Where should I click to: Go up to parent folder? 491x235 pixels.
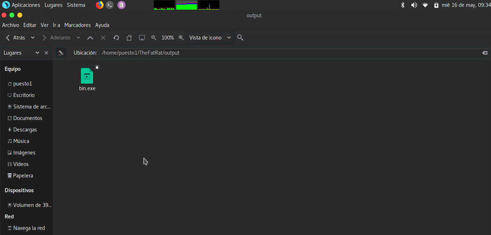point(90,38)
